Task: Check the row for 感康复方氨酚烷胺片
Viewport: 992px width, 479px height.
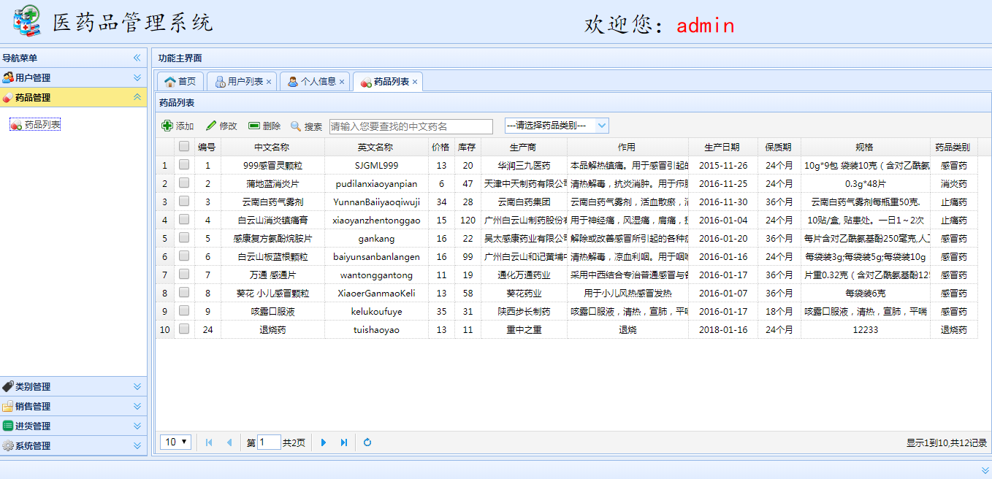Action: click(x=184, y=237)
